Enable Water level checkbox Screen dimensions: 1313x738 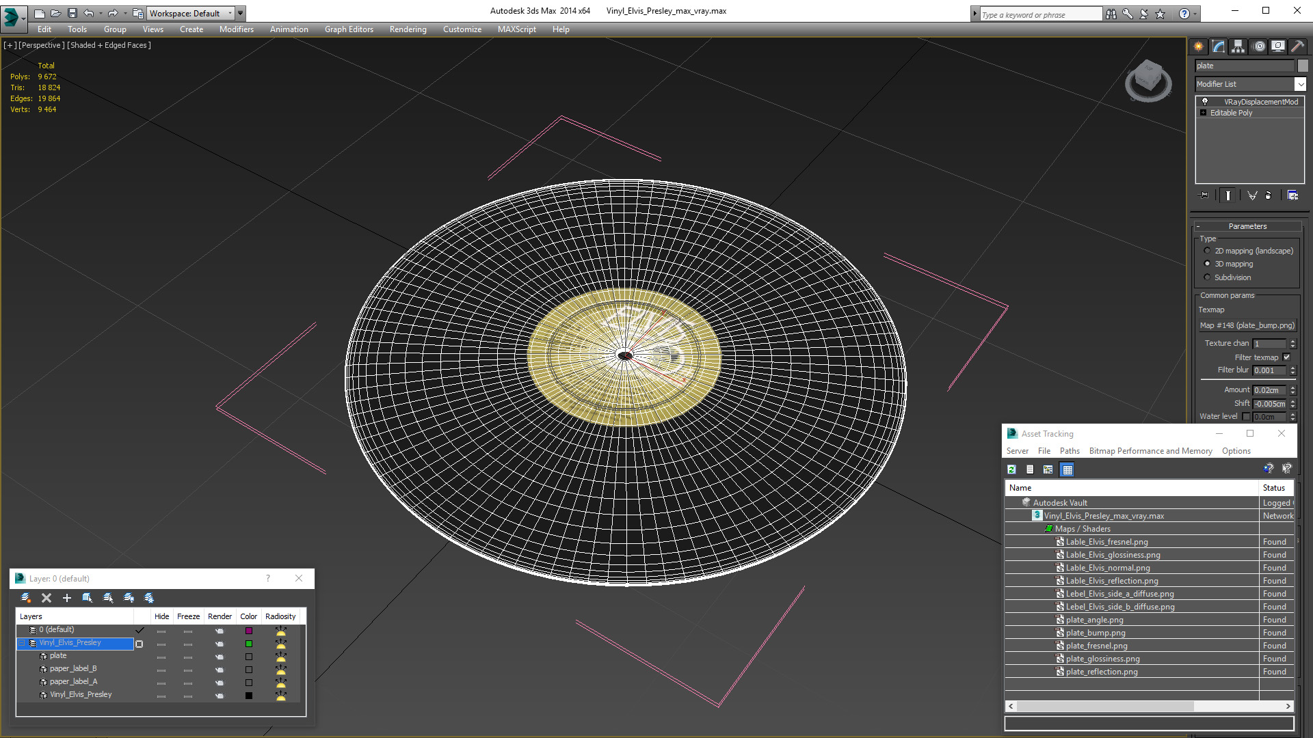1246,416
